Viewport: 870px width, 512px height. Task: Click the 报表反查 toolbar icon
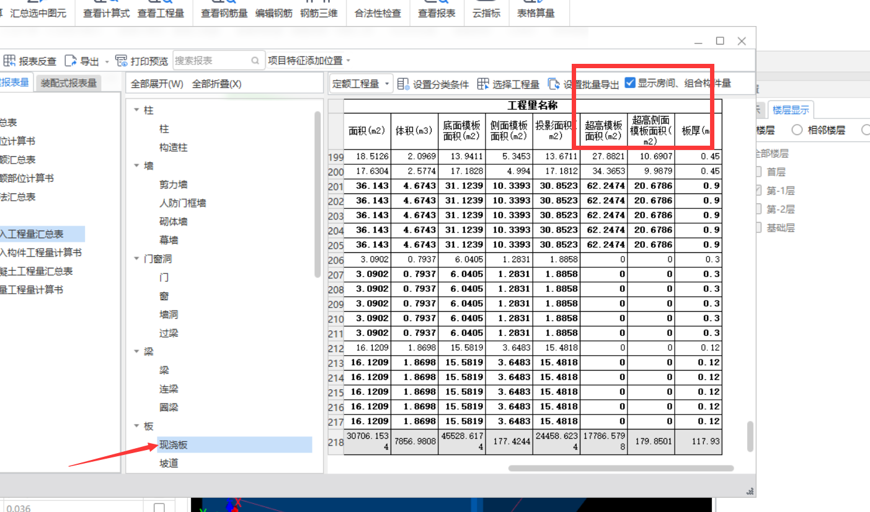pos(10,61)
